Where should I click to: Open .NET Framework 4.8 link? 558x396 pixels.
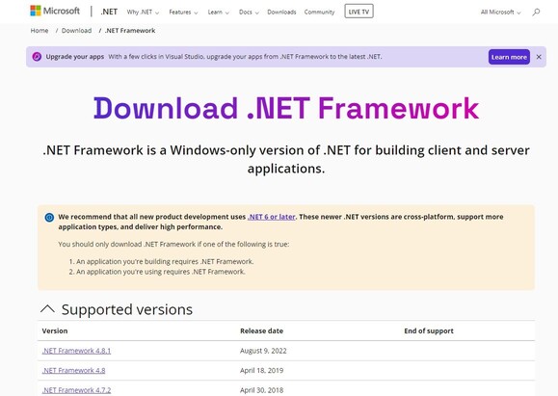(73, 370)
